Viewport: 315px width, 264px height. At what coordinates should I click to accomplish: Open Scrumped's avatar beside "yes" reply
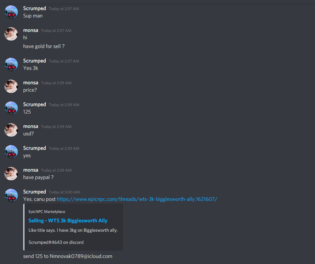point(11,152)
